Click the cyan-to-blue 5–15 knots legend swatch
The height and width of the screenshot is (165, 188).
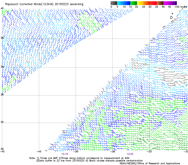coord(124,3)
